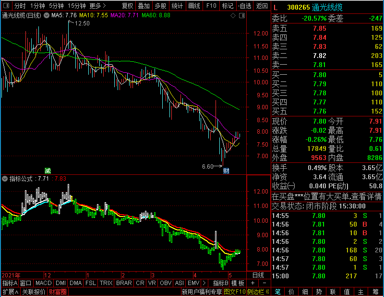Screen dimensions: 384x297
Task: Select the 5分钟 period tab
Action: coord(56,6)
